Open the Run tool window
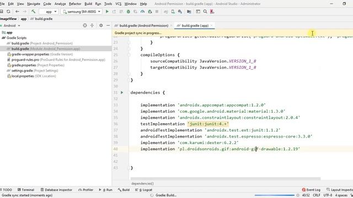Screen dimensions: 353x198 coord(105,190)
